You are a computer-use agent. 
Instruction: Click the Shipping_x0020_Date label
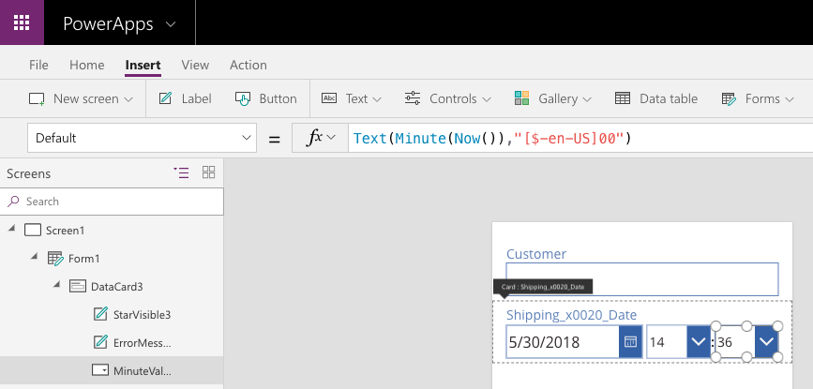(571, 315)
